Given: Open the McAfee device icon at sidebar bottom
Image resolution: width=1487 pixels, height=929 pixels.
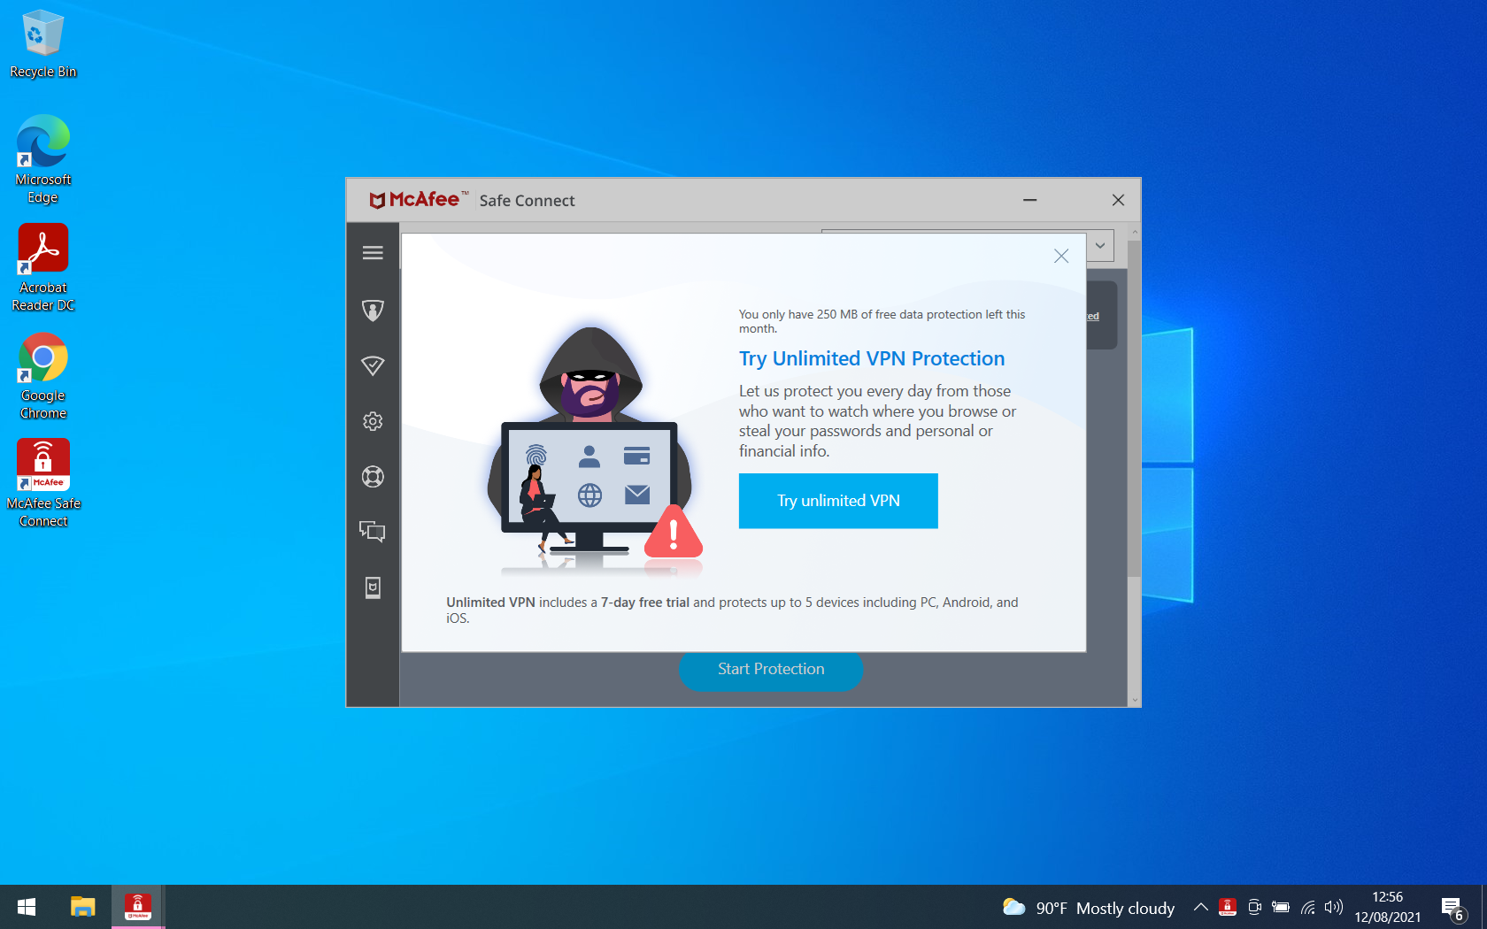Looking at the screenshot, I should (x=373, y=587).
